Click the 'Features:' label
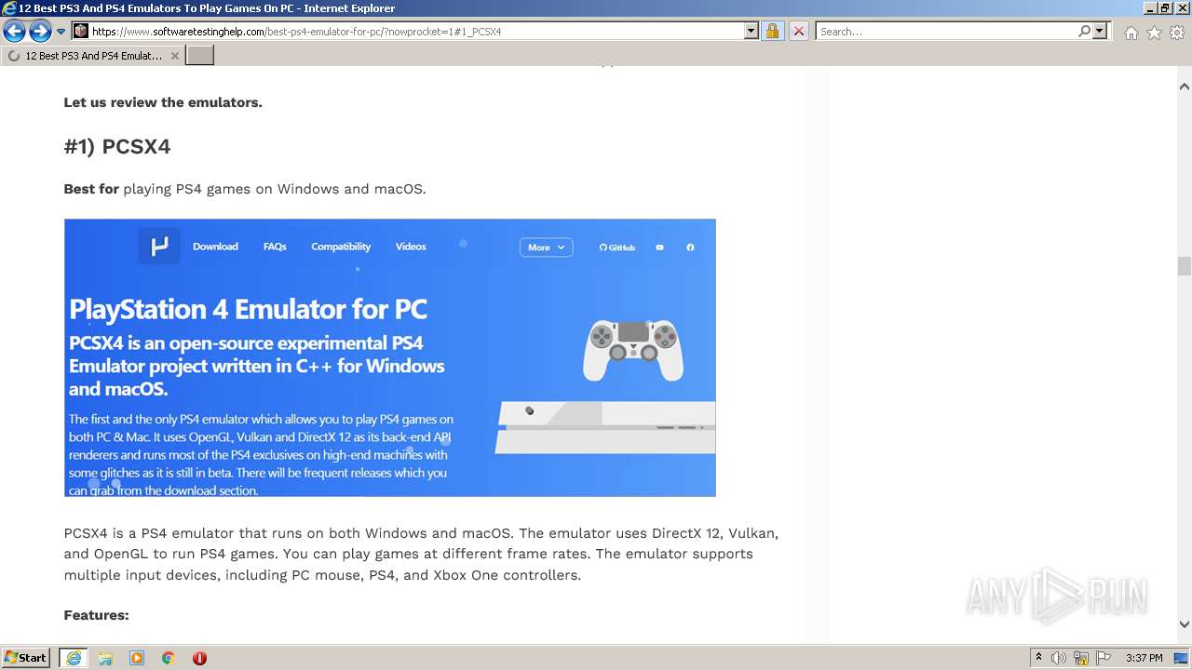Screen dimensions: 1192x670 point(96,615)
